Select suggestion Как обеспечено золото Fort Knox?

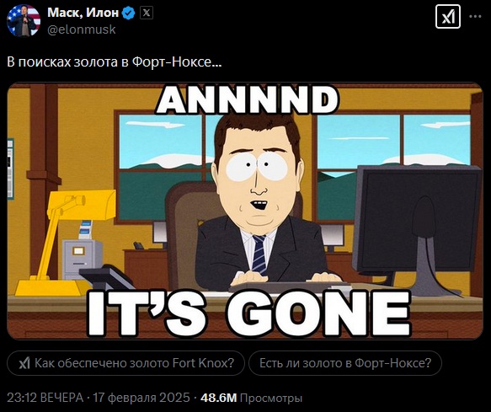(125, 363)
